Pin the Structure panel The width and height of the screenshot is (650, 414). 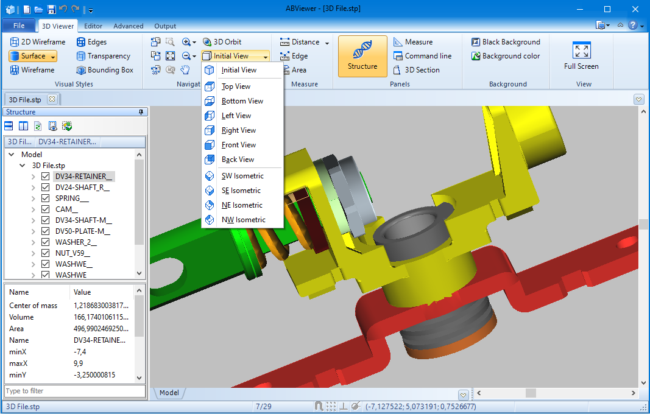(x=141, y=112)
